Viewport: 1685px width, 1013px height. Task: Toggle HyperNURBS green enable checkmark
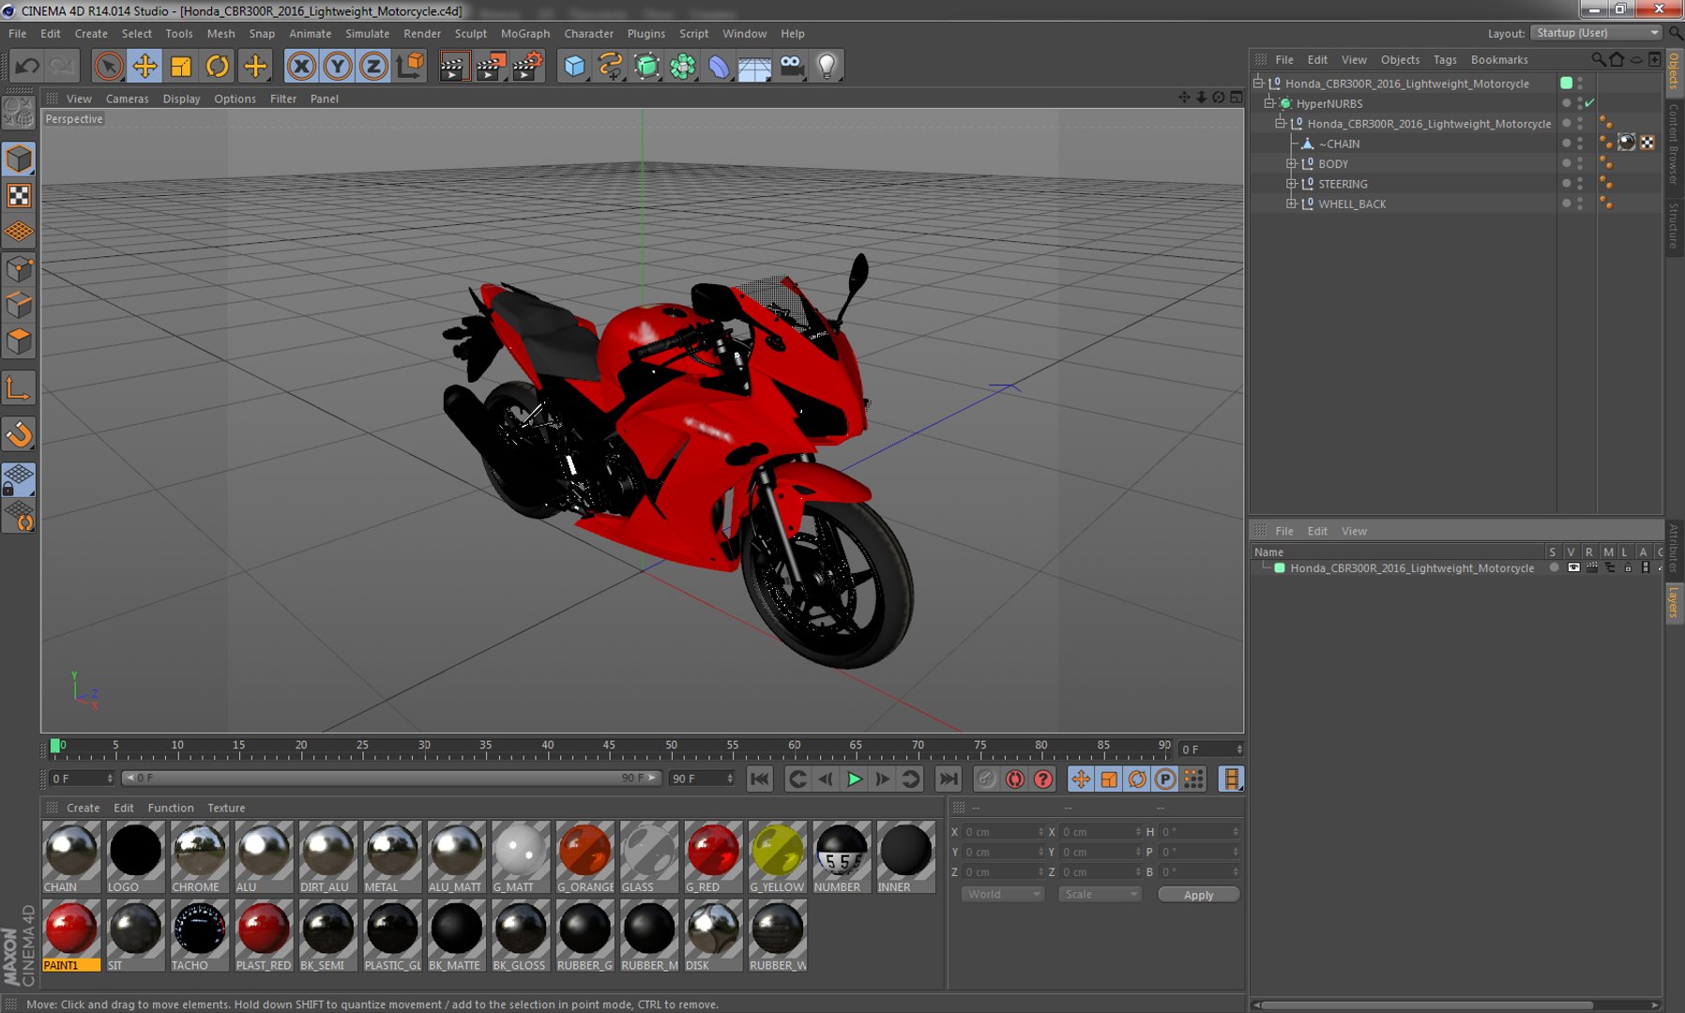(x=1590, y=103)
